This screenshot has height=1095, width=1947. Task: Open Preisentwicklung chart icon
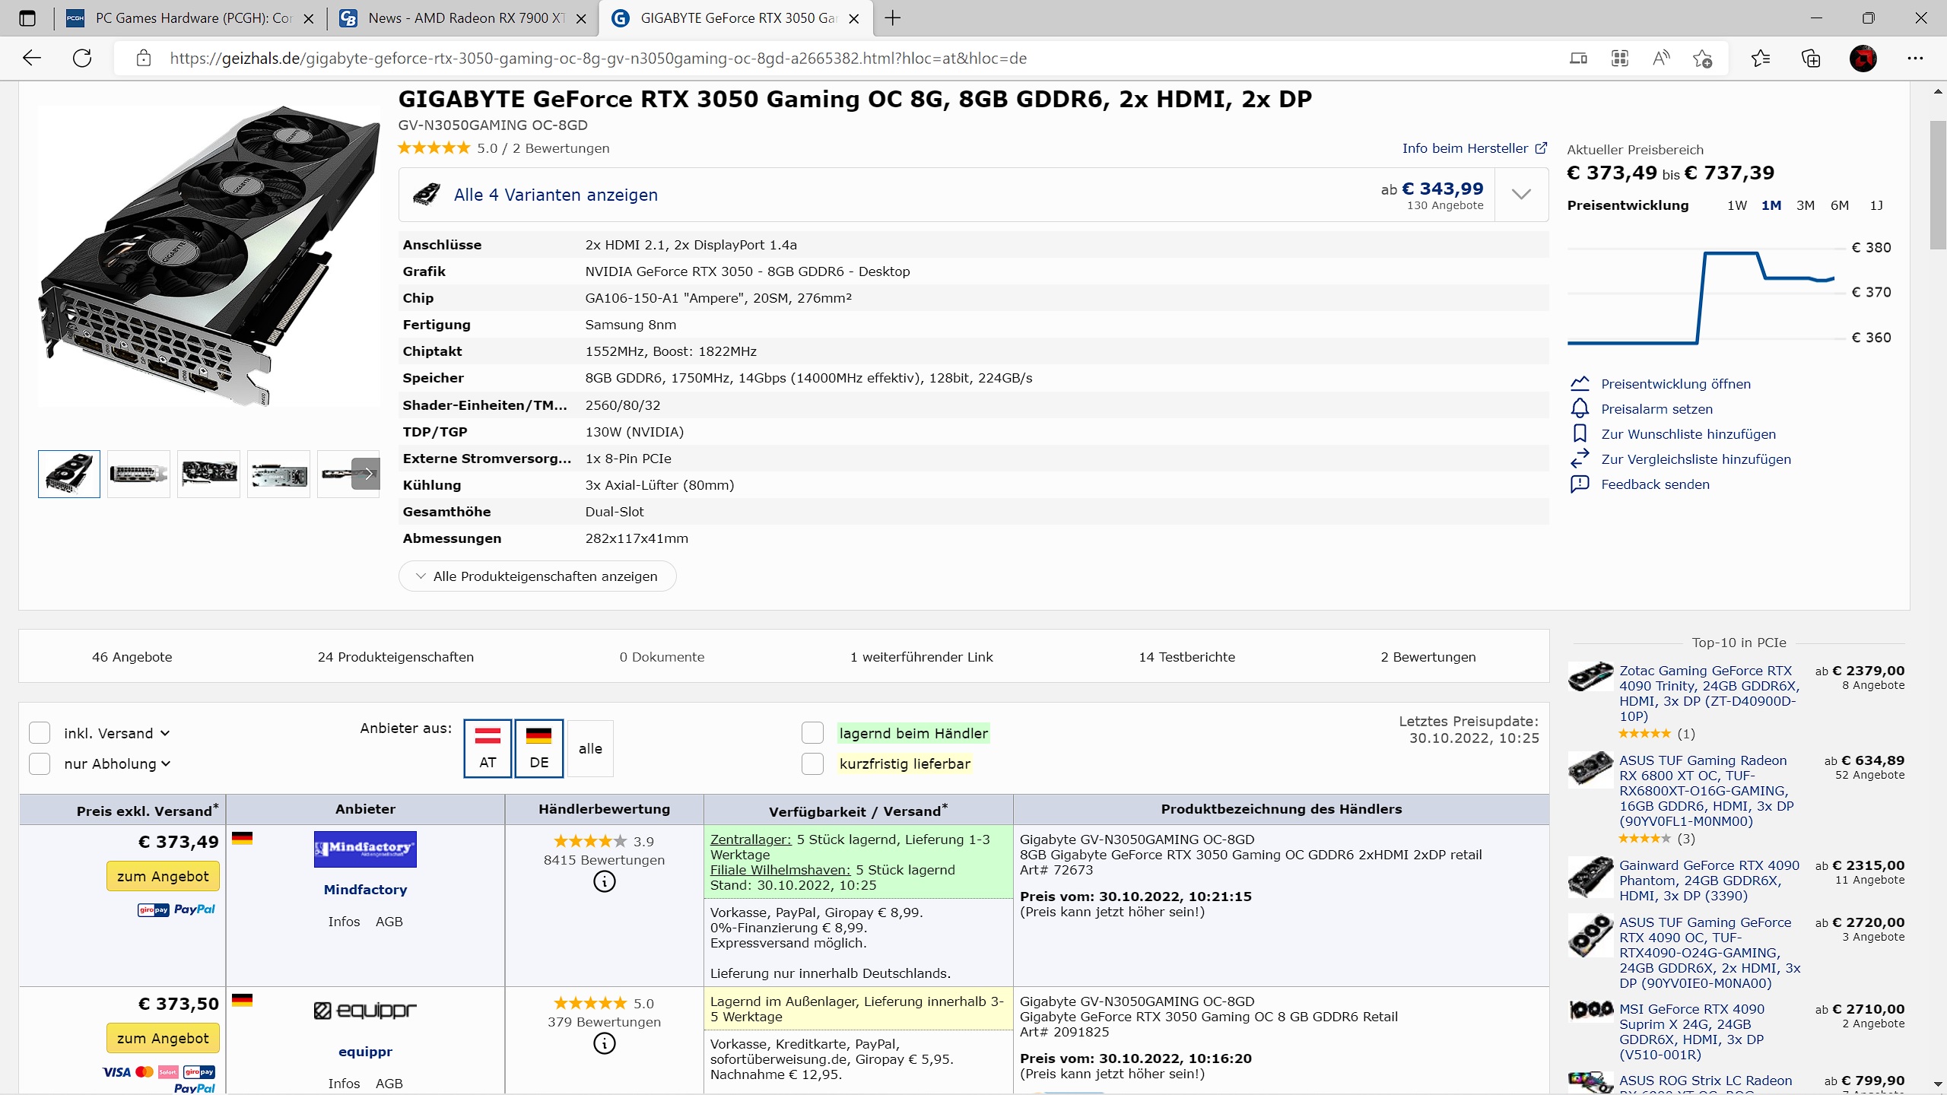pos(1580,384)
